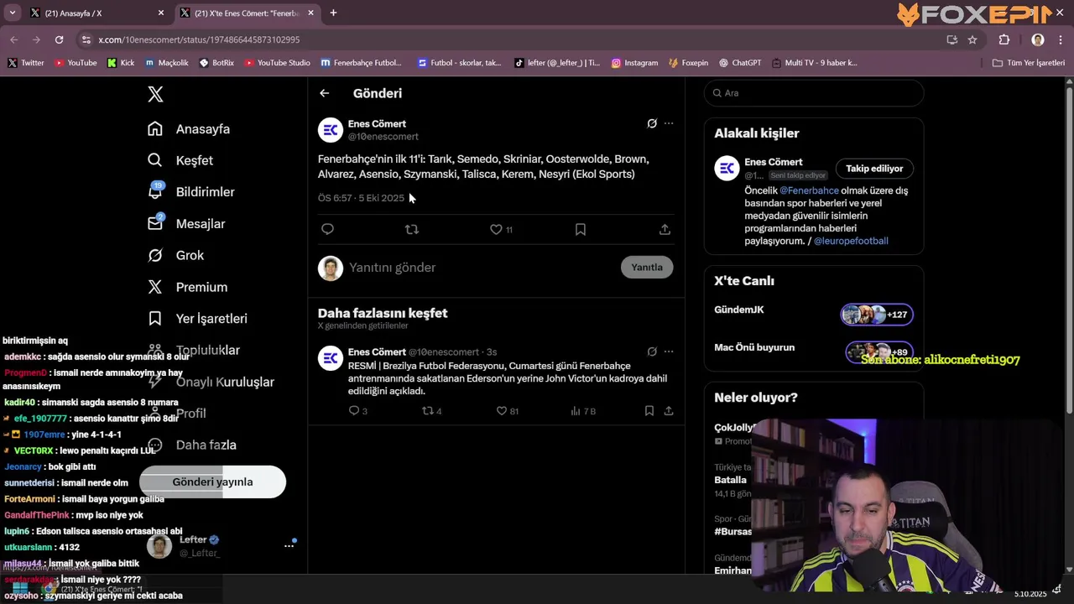Open YouTube bookmark in bookmarks bar
The width and height of the screenshot is (1074, 604).
76,63
